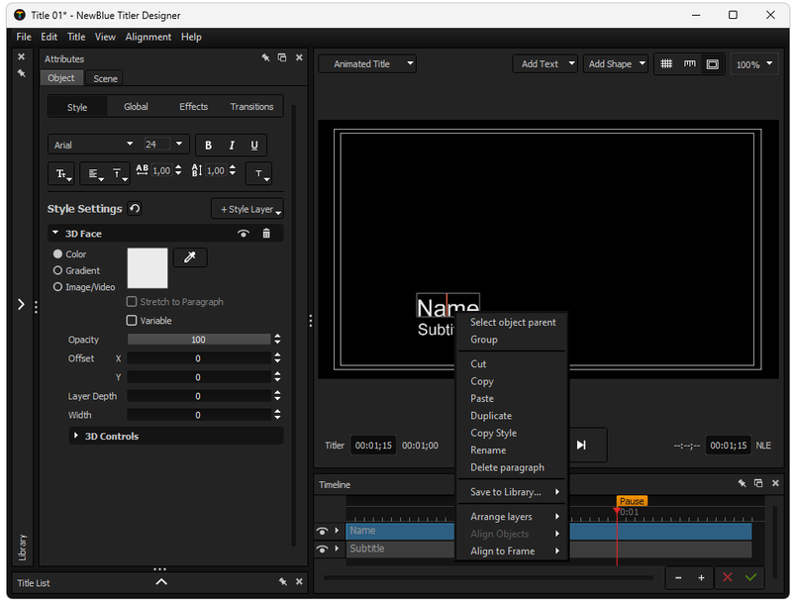The width and height of the screenshot is (792, 602).
Task: Click the + Style Layer button
Action: click(x=247, y=209)
